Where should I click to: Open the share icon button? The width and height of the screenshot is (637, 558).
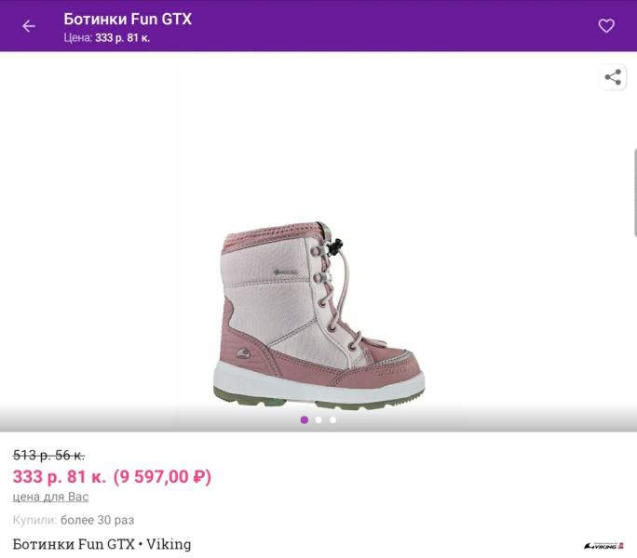613,77
